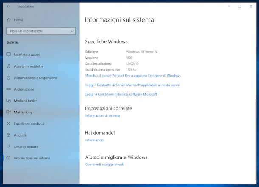Select the version value 1809
The image size is (259, 187).
pyautogui.click(x=129, y=58)
